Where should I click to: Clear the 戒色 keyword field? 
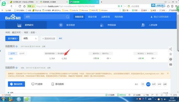36,39
